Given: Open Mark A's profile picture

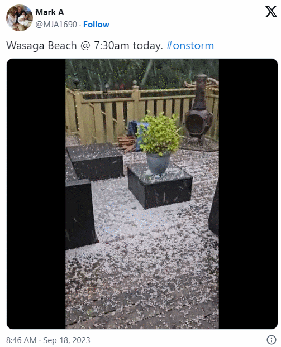Looking at the screenshot, I should (x=20, y=18).
